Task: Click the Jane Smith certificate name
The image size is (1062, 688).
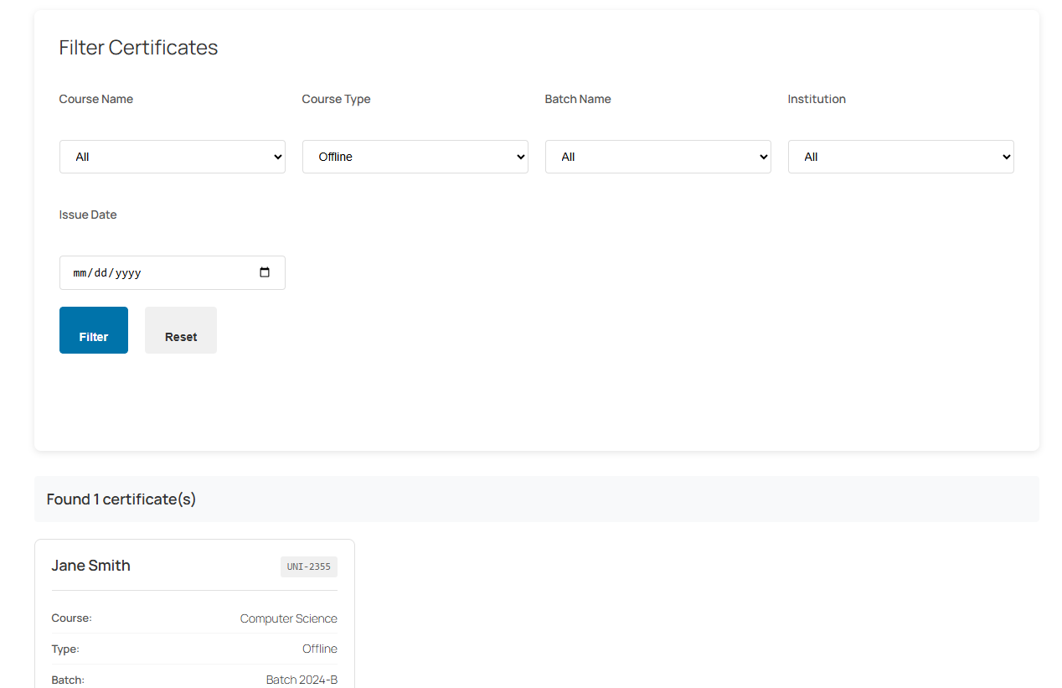Action: (x=90, y=566)
